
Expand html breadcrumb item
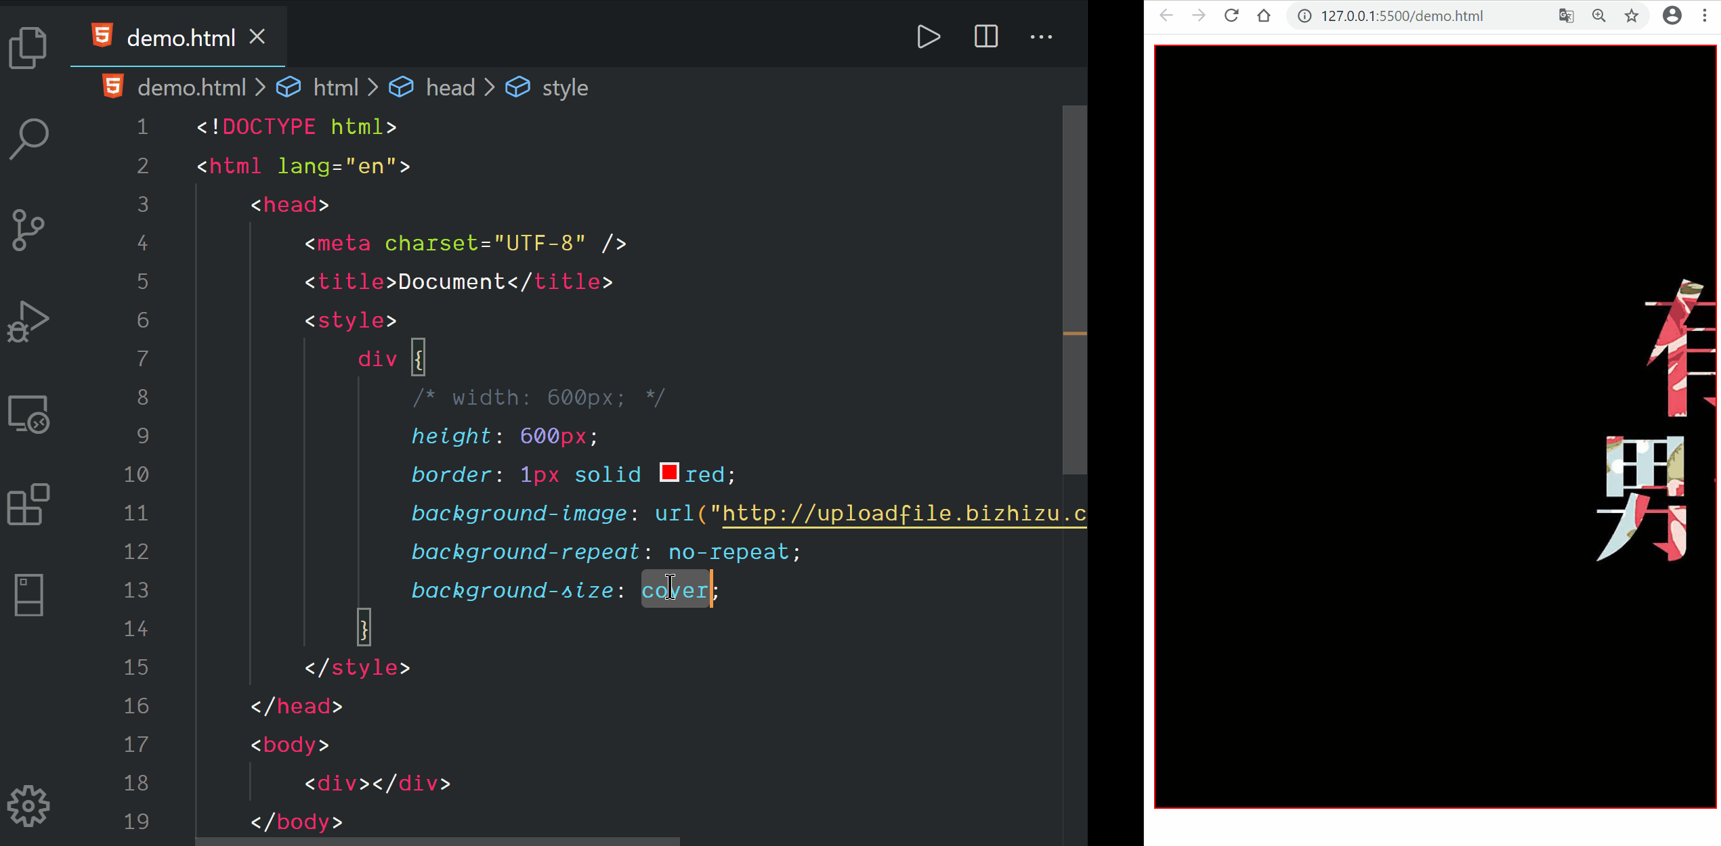pyautogui.click(x=335, y=87)
